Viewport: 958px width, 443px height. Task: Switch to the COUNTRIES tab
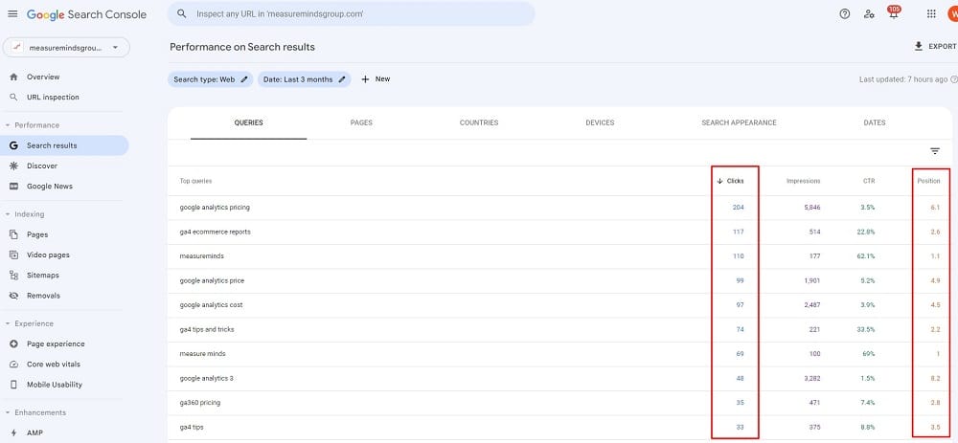click(479, 122)
